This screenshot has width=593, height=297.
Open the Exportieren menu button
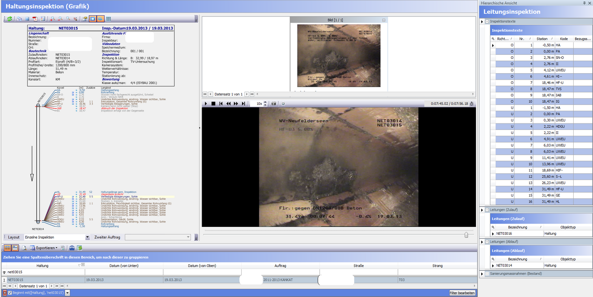pyautogui.click(x=46, y=248)
